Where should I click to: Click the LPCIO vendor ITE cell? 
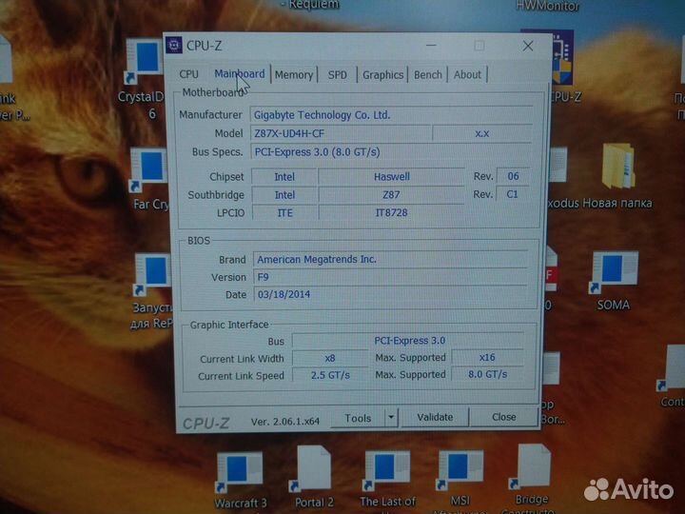tap(284, 213)
